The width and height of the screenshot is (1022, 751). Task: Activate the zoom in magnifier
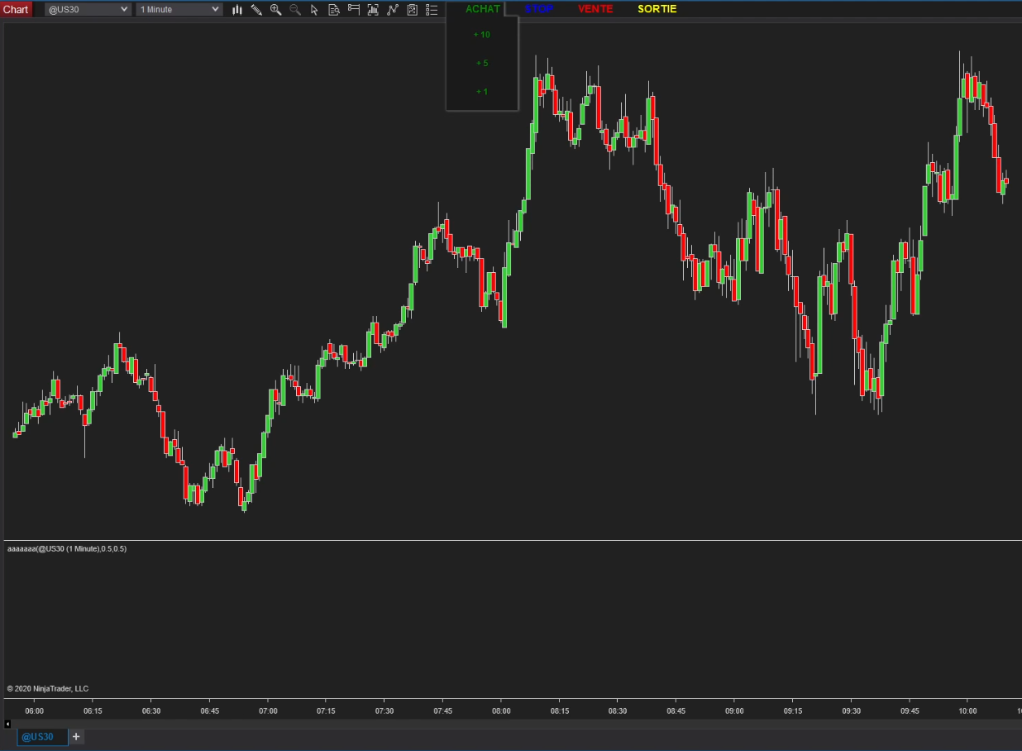point(276,9)
